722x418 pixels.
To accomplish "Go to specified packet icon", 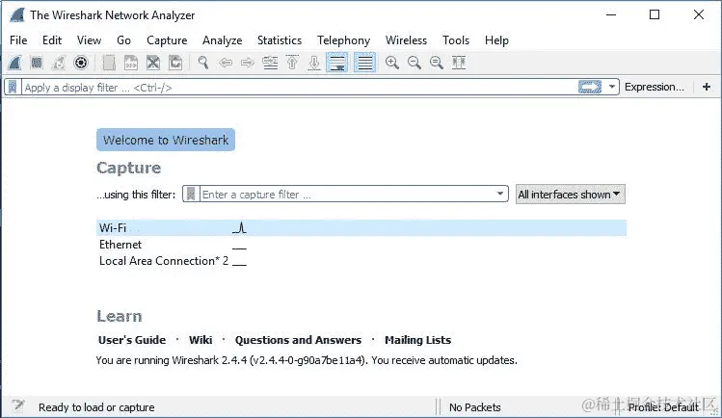I will (x=270, y=63).
